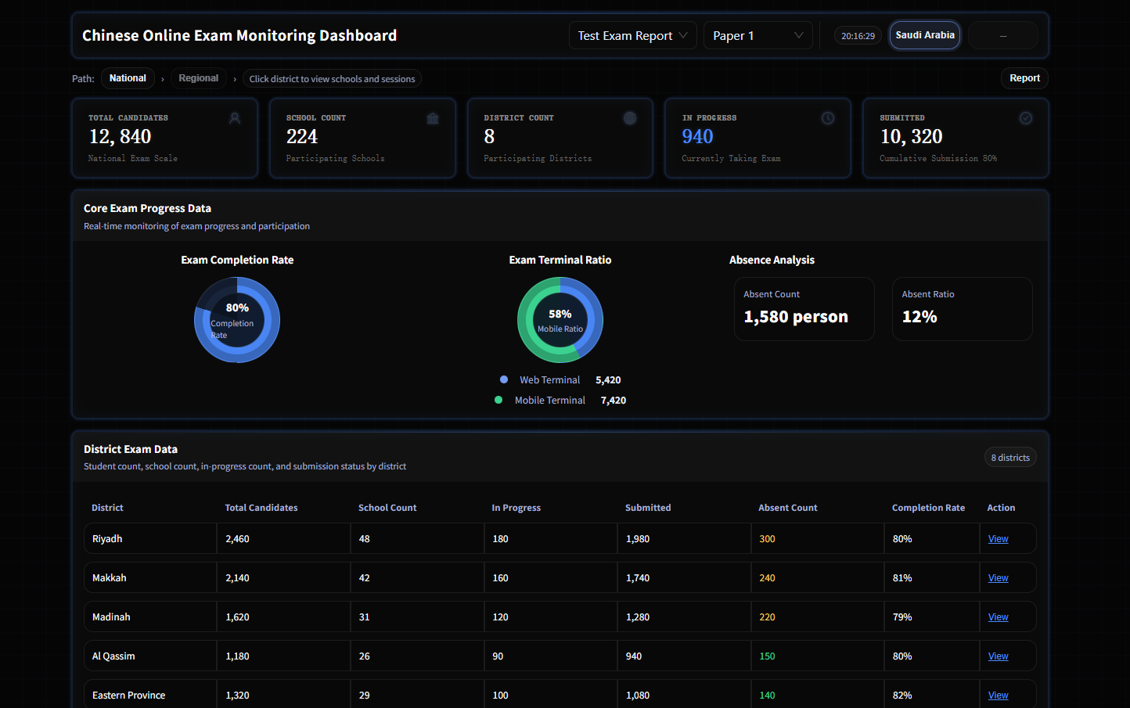
Task: Open the Test Exam Report dropdown
Action: (632, 35)
